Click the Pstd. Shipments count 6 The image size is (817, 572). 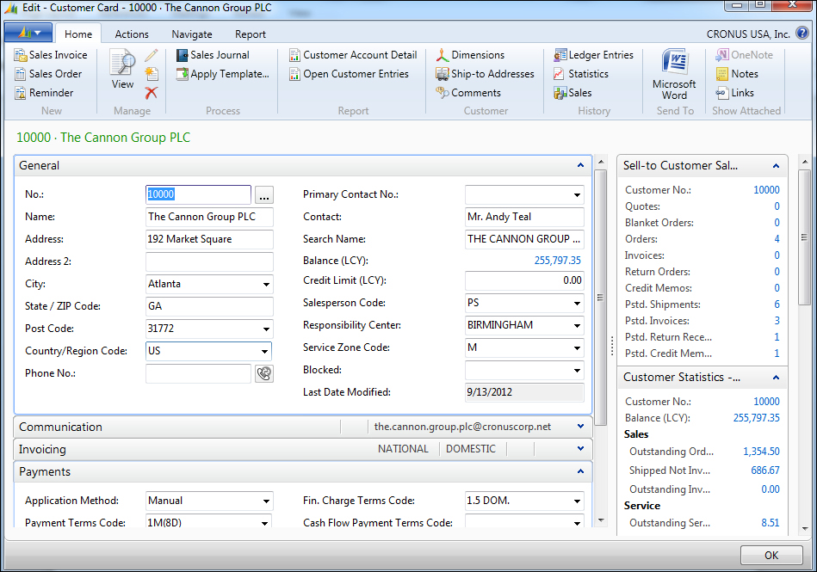[777, 304]
